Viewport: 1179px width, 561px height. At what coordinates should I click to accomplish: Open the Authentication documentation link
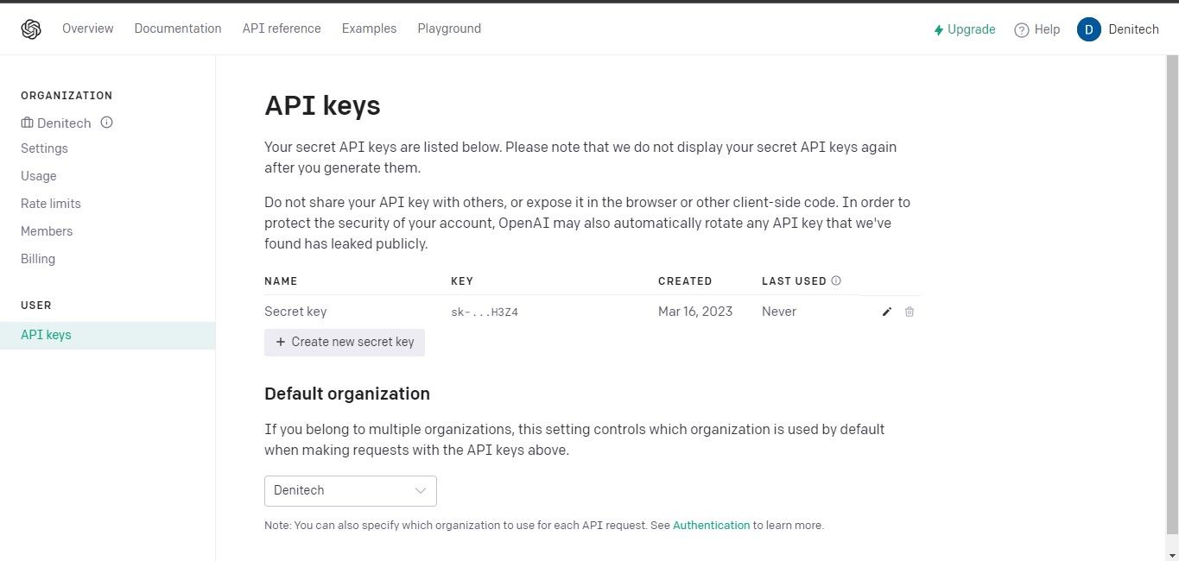pyautogui.click(x=711, y=525)
